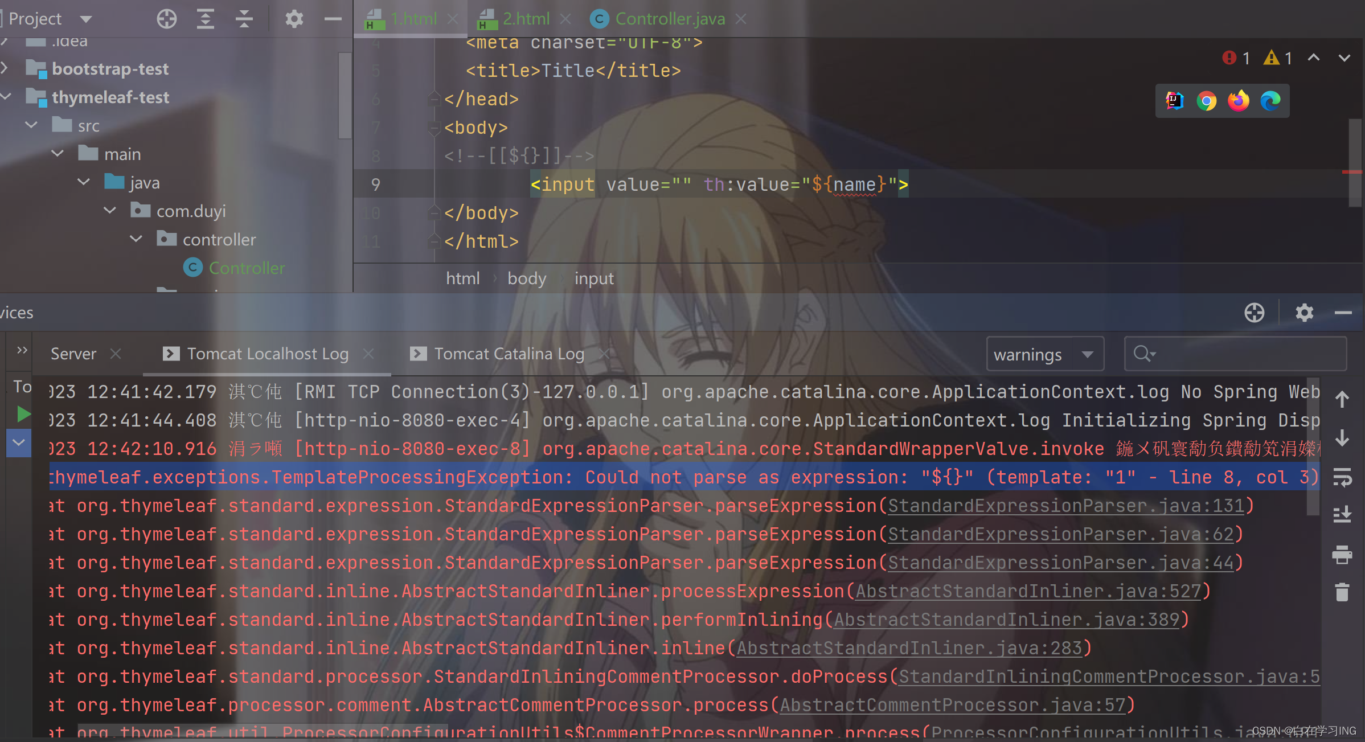1365x742 pixels.
Task: Click the log search field
Action: point(1235,354)
